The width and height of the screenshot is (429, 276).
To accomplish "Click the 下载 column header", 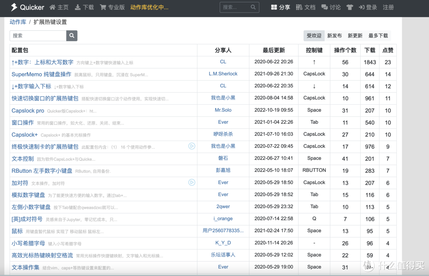I will click(370, 50).
